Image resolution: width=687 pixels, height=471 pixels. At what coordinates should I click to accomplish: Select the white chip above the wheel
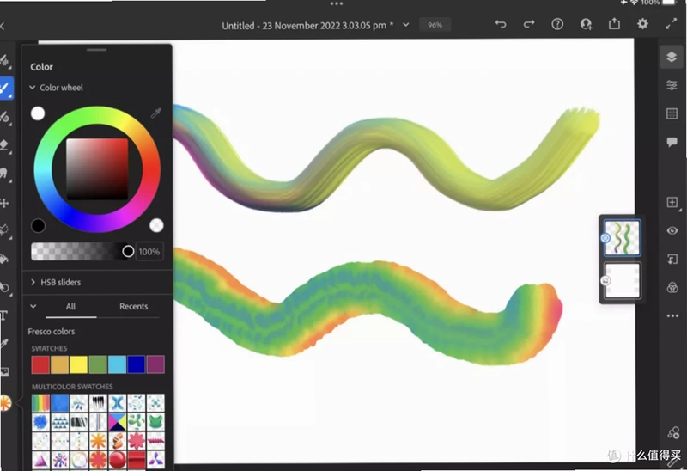[38, 113]
